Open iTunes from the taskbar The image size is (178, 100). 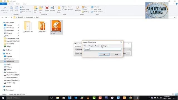[112, 98]
